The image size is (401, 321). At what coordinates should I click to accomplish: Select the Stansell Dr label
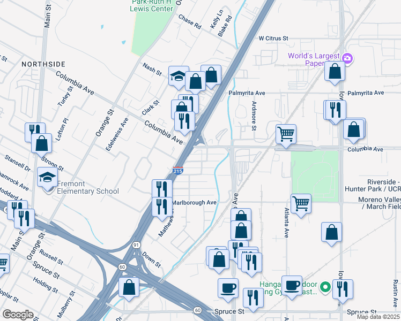pos(17,163)
